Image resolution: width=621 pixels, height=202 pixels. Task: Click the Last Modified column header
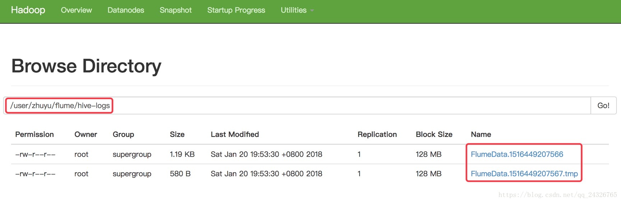click(x=235, y=134)
